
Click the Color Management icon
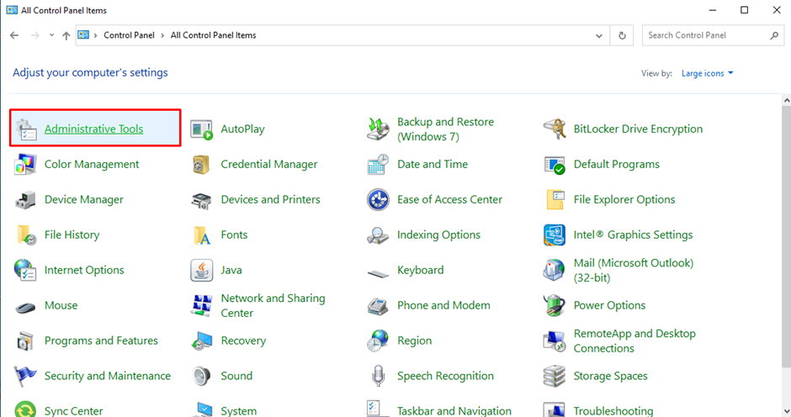[25, 165]
